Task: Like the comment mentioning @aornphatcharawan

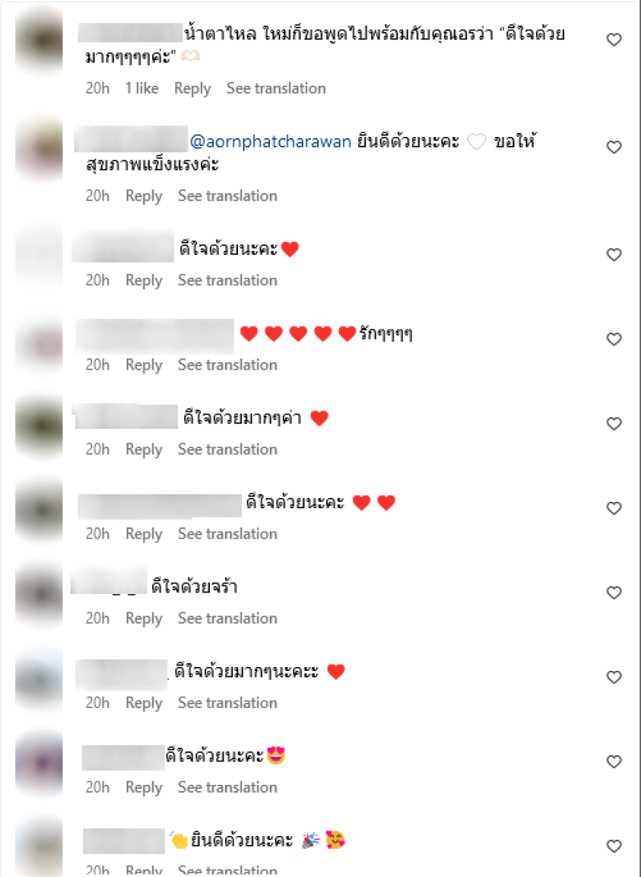Action: tap(614, 147)
